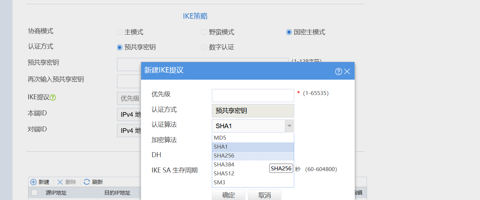The height and width of the screenshot is (200, 480).
Task: Click the green help icon beside IKE提议
Action: (x=53, y=97)
